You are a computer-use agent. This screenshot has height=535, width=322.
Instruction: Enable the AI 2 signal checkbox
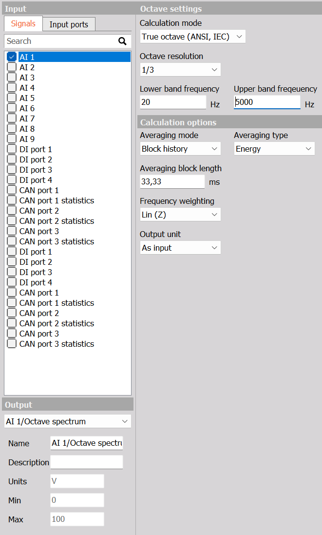click(x=12, y=67)
